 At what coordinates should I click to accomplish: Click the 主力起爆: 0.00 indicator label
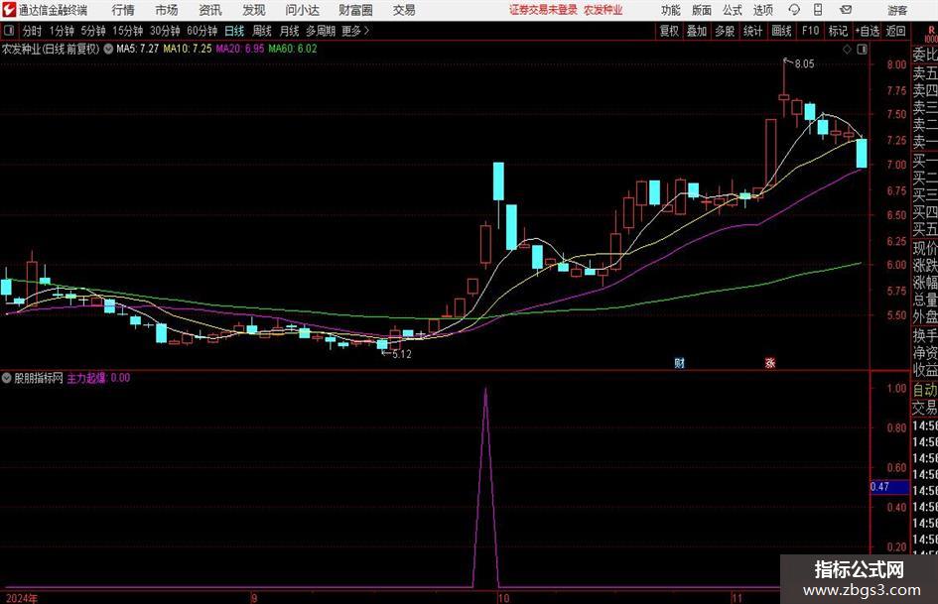pos(98,378)
